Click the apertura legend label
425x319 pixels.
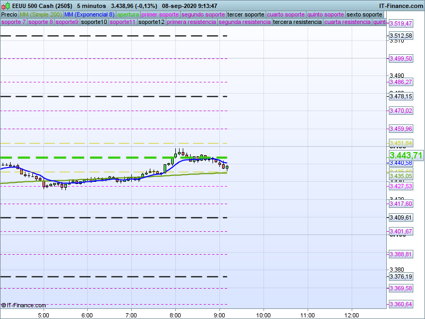pos(128,15)
